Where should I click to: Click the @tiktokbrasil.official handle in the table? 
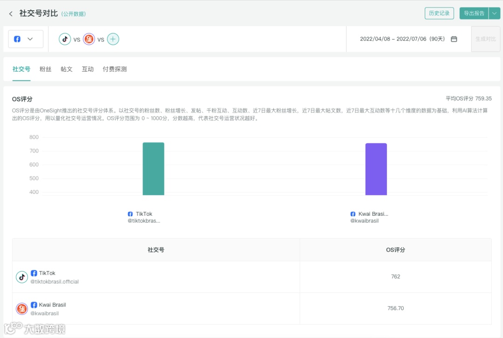pos(54,282)
